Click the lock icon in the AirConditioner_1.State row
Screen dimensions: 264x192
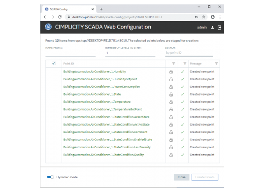click(x=171, y=95)
